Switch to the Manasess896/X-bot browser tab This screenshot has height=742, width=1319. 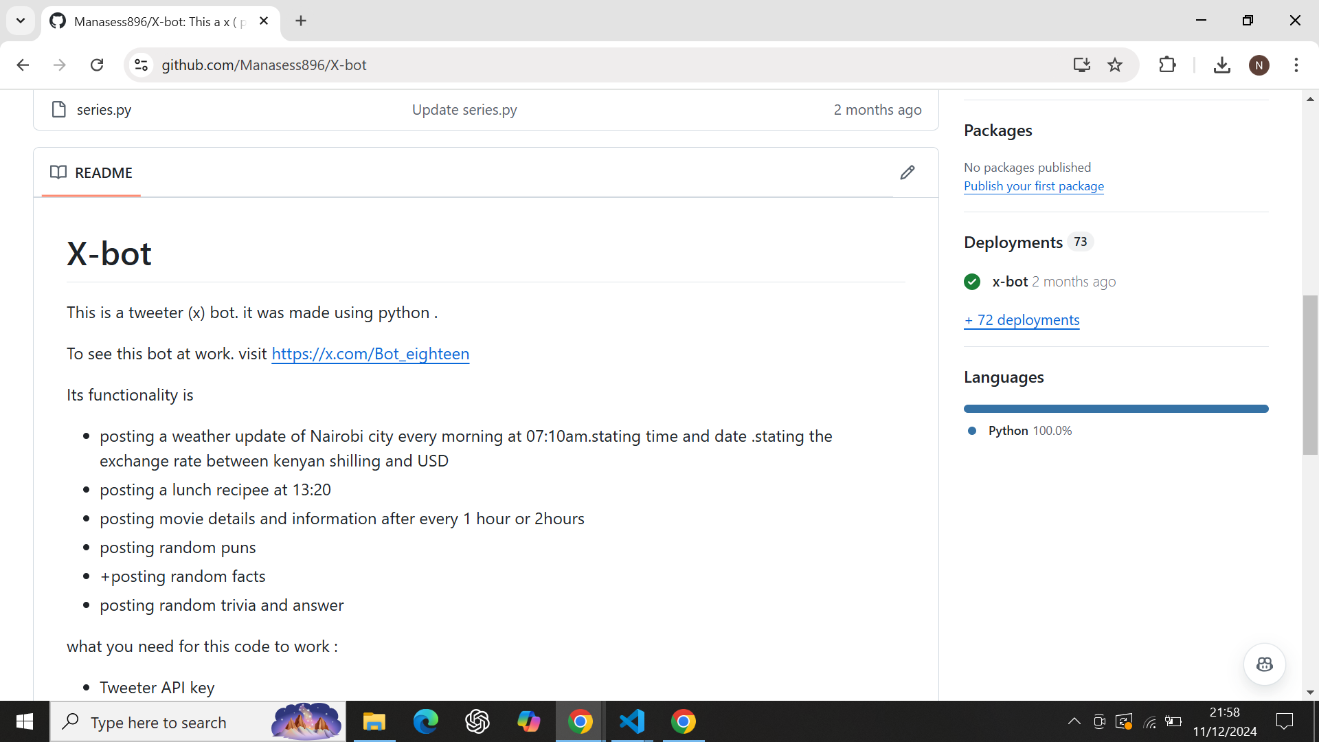pyautogui.click(x=161, y=21)
